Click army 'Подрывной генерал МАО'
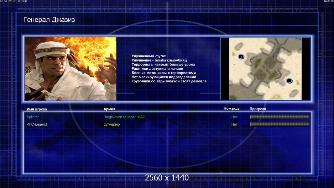 point(124,117)
